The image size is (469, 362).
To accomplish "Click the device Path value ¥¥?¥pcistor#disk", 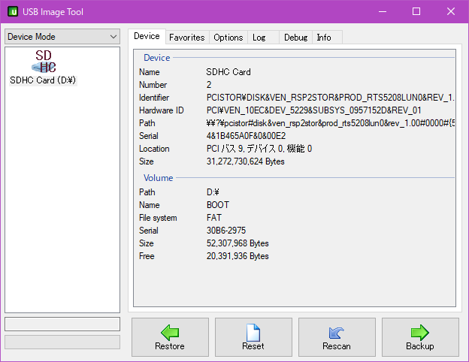I will (x=330, y=123).
